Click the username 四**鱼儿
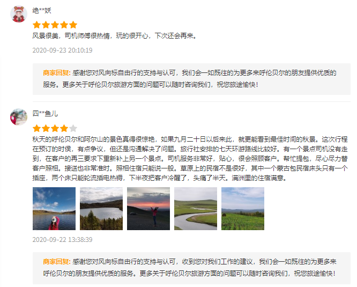The width and height of the screenshot is (357, 287). (45, 113)
